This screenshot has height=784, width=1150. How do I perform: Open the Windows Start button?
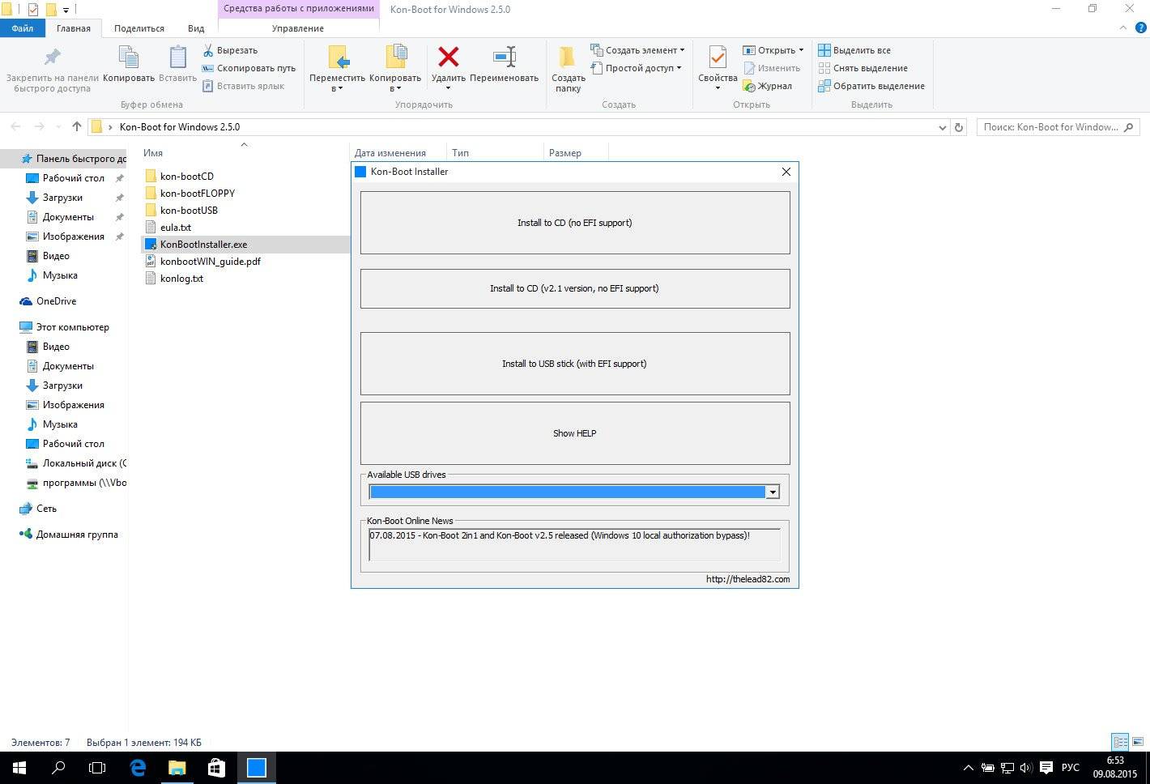[19, 767]
